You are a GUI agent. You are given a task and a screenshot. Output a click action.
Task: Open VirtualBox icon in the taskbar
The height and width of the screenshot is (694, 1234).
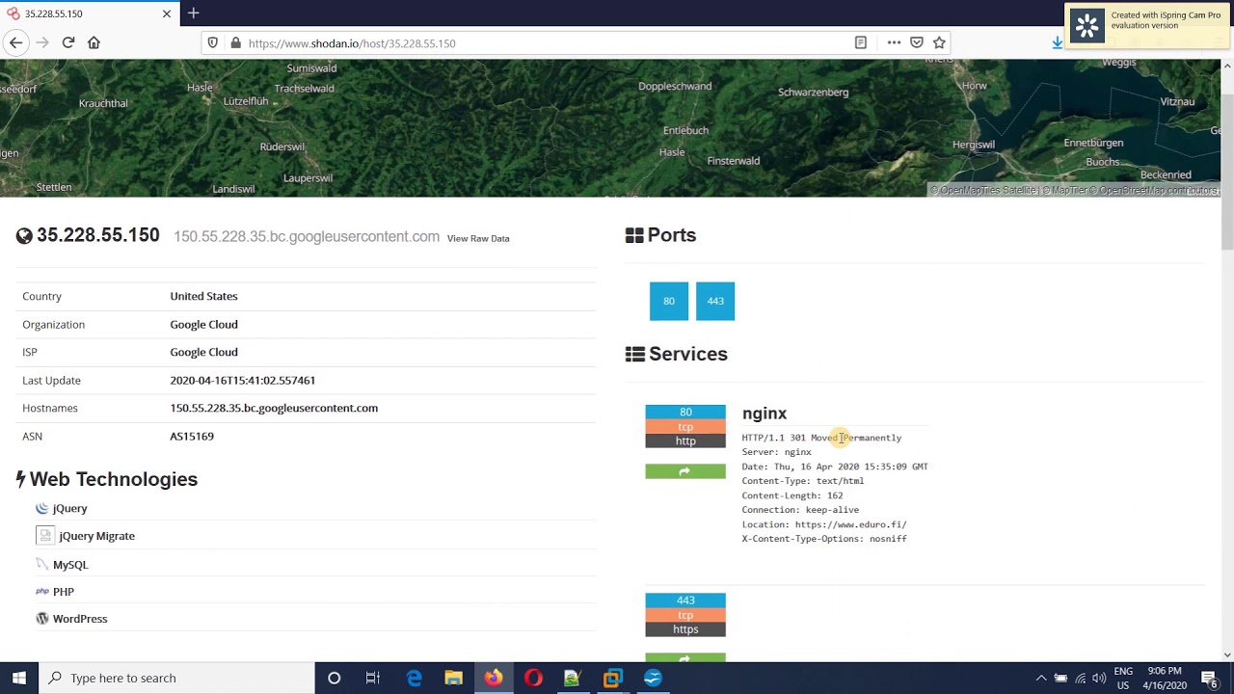pos(612,678)
